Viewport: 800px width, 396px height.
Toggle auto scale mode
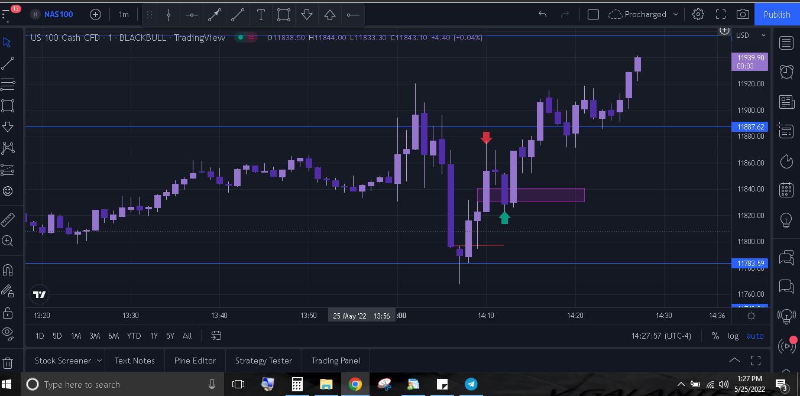coord(755,336)
